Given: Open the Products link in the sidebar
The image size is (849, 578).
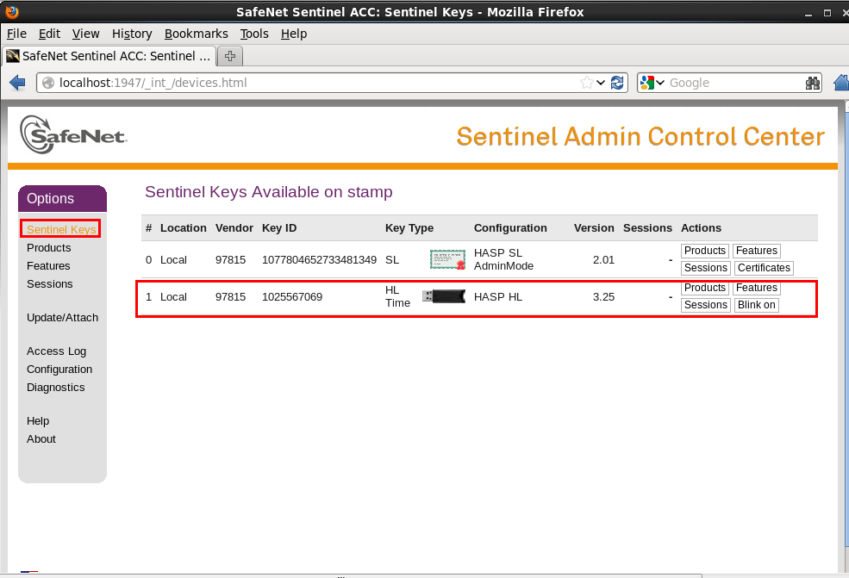Looking at the screenshot, I should (x=49, y=248).
